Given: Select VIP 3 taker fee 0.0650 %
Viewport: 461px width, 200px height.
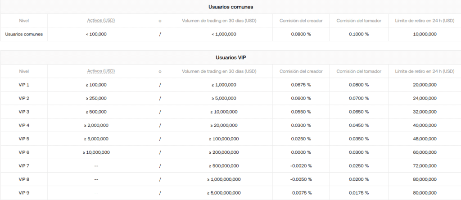Looking at the screenshot, I should click(359, 112).
